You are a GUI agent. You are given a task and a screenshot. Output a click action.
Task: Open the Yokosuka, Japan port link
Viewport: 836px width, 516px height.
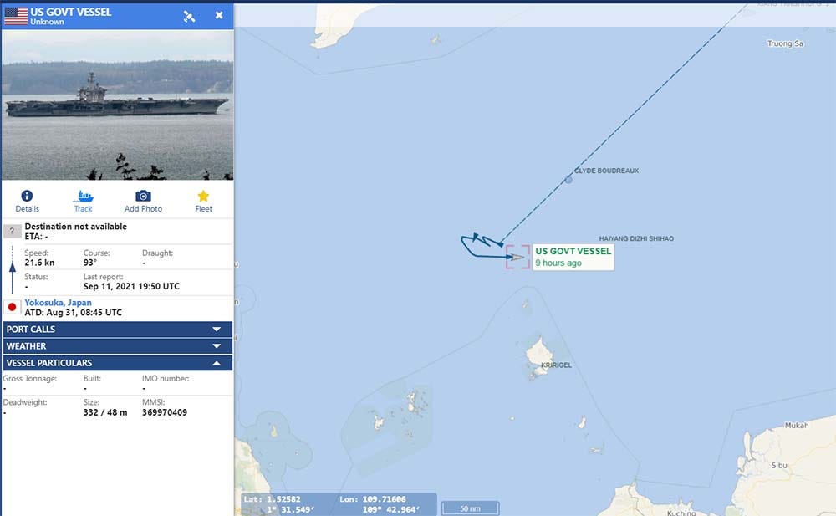click(x=58, y=303)
